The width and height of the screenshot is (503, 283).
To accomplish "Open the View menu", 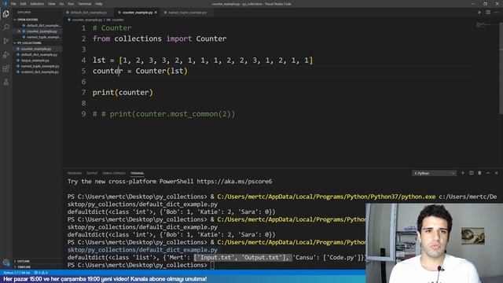I will [51, 4].
